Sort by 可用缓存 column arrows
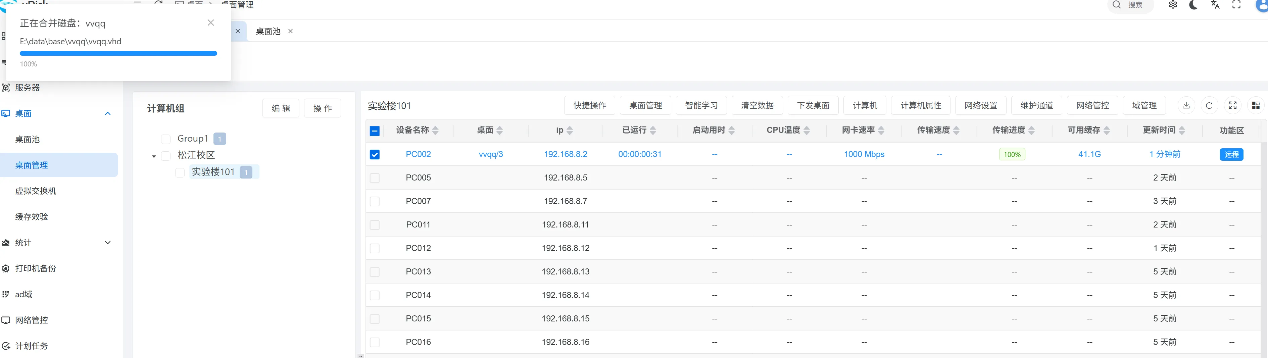The height and width of the screenshot is (358, 1268). tap(1107, 130)
